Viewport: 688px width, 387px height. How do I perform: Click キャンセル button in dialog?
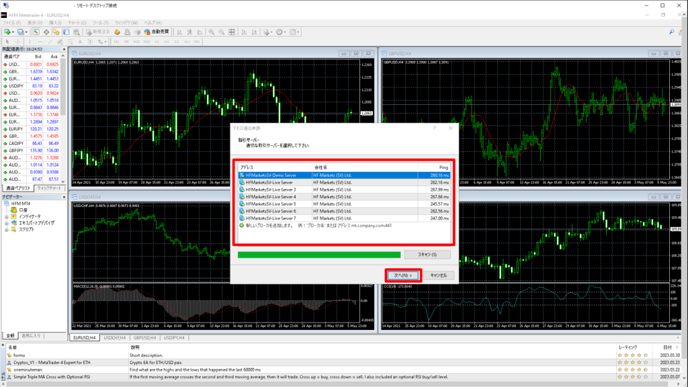click(438, 275)
